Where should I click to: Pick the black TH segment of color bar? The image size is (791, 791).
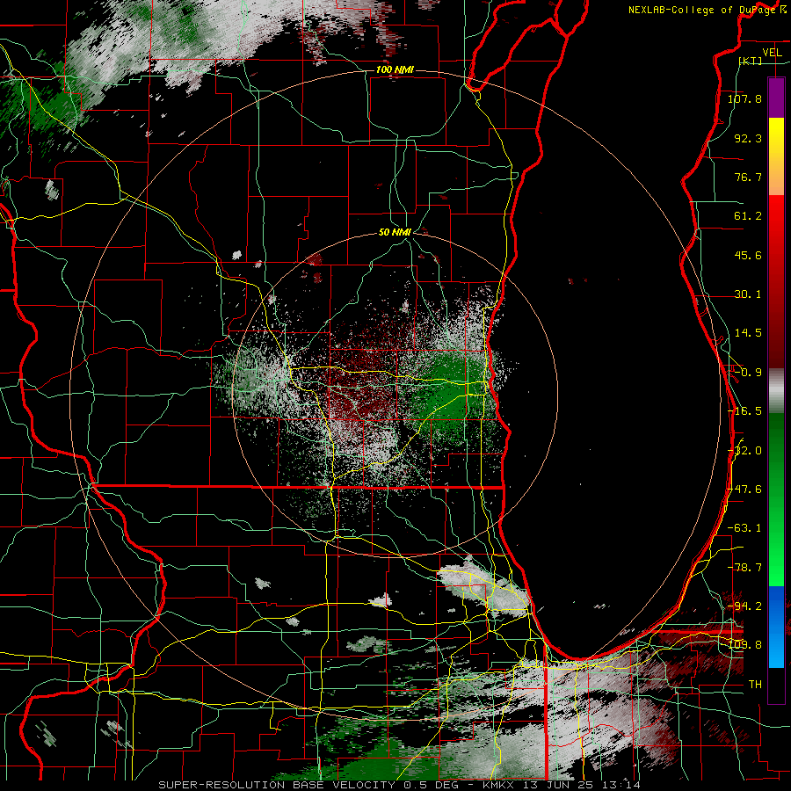(776, 685)
